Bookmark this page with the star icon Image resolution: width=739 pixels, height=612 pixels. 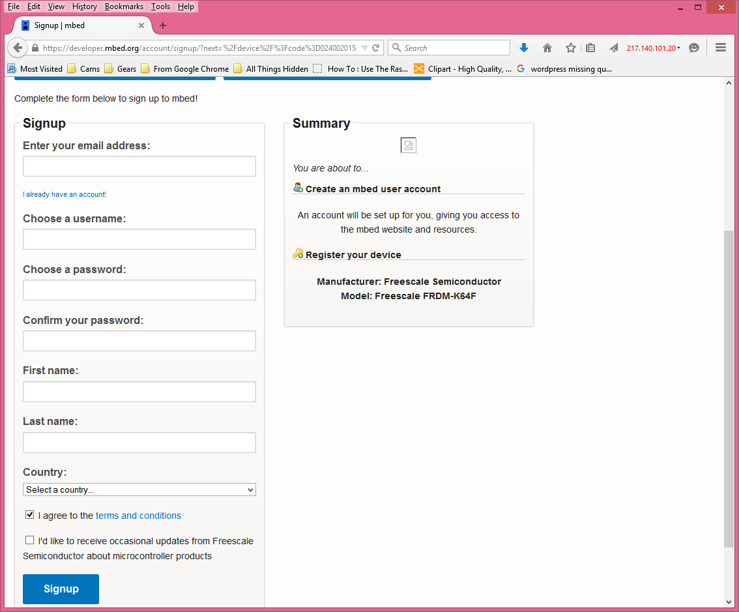click(571, 48)
